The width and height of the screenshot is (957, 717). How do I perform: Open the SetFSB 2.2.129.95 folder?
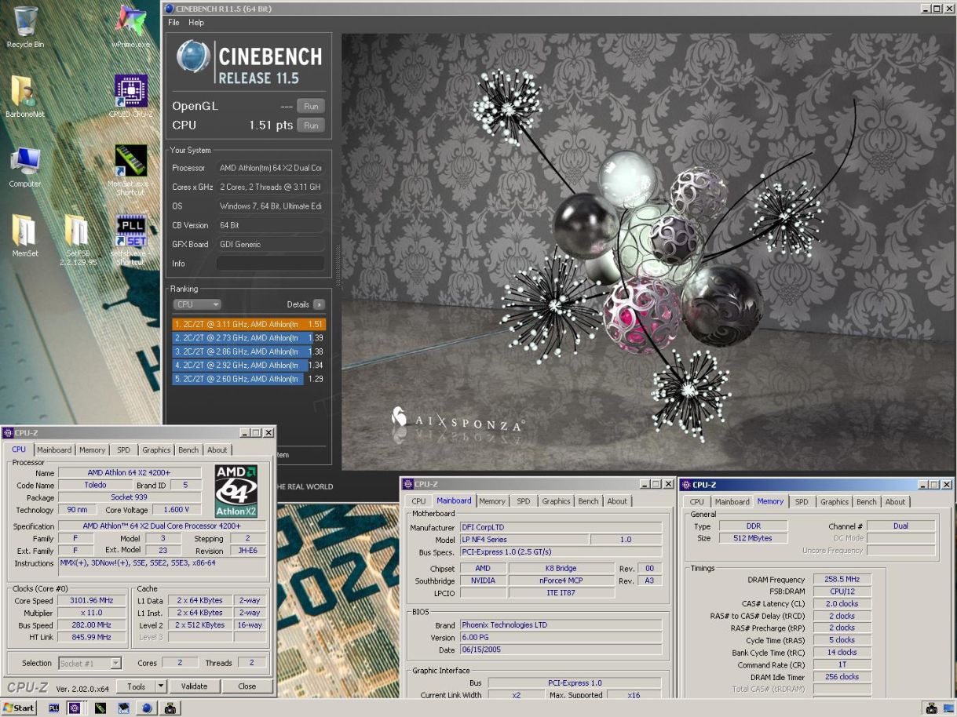click(77, 239)
